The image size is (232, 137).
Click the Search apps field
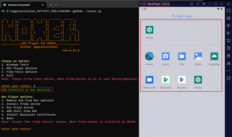tap(182, 16)
